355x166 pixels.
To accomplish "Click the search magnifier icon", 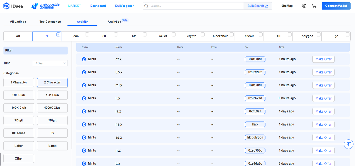I will point(146,6).
